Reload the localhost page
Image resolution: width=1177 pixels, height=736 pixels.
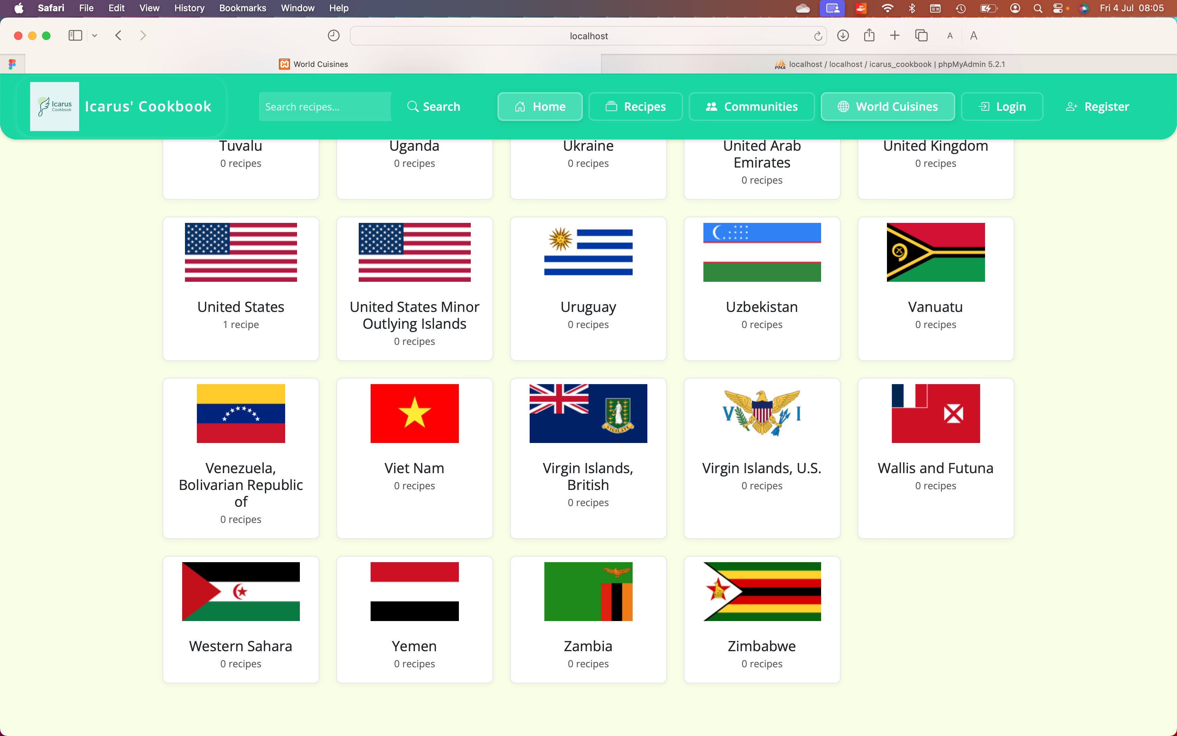point(818,36)
